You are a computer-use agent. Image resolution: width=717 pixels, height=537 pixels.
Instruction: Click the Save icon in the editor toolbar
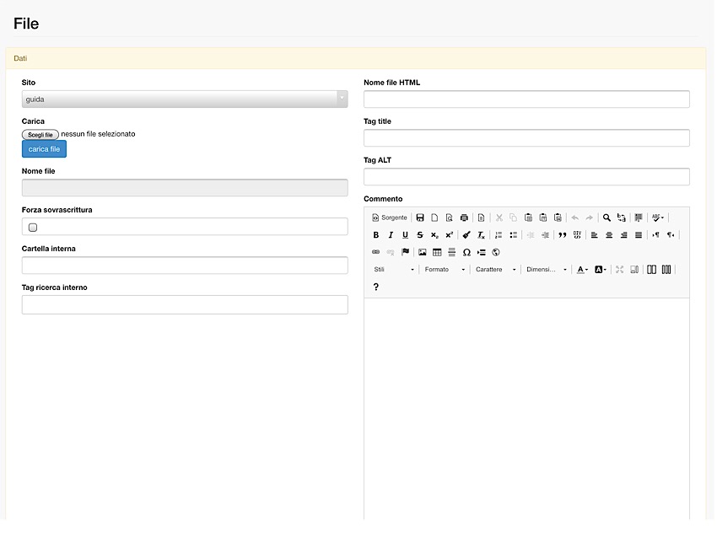pyautogui.click(x=420, y=217)
